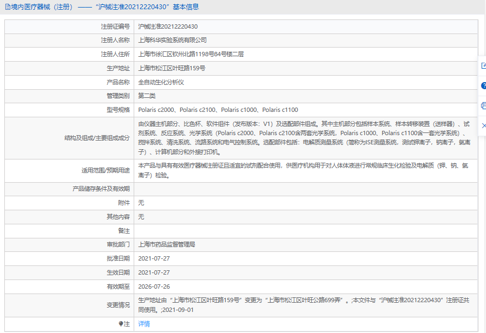Click registrant address 上海市徐汇区钦州北路1198号84号楼二层
Screen dimensions: 486x333
coord(191,54)
